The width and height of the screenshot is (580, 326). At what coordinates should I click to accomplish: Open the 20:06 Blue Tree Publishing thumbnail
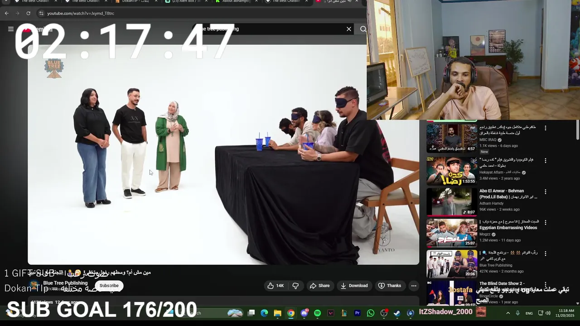(x=452, y=264)
